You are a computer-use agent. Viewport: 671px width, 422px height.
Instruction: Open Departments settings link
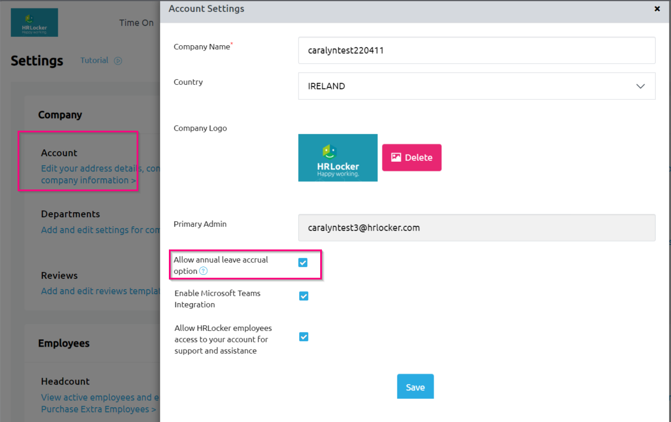coord(100,230)
